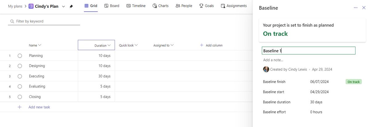This screenshot has width=370, height=127.
Task: Switch to the Grid tab
Action: [91, 6]
